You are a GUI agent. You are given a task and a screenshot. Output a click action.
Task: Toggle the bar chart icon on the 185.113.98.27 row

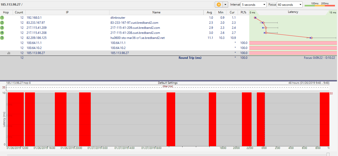coord(9,53)
